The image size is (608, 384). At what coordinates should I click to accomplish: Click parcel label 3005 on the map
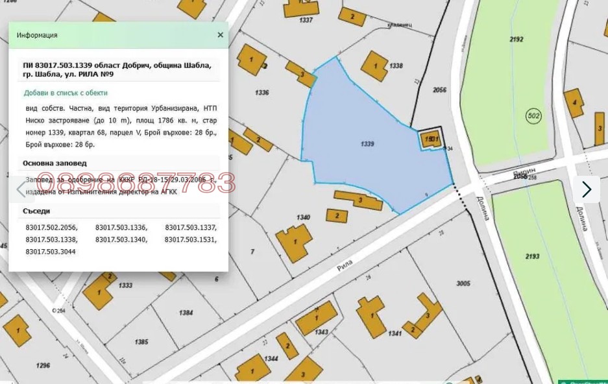pos(463,283)
